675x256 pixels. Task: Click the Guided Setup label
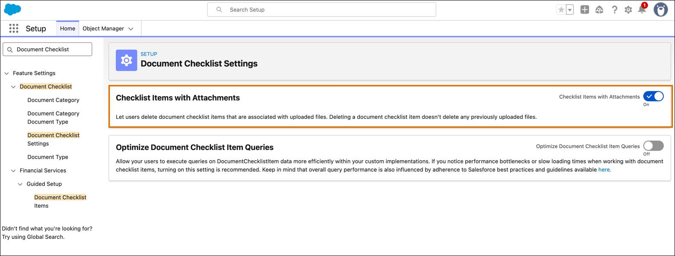[x=44, y=184]
